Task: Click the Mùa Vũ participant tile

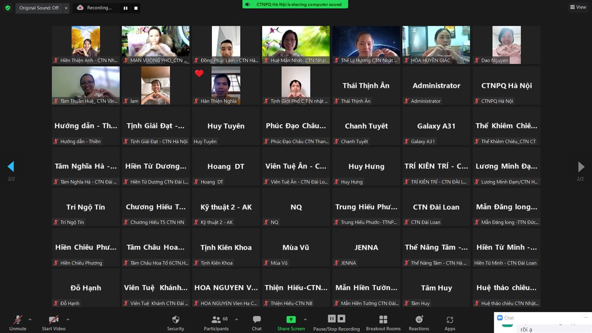Action: [296, 247]
